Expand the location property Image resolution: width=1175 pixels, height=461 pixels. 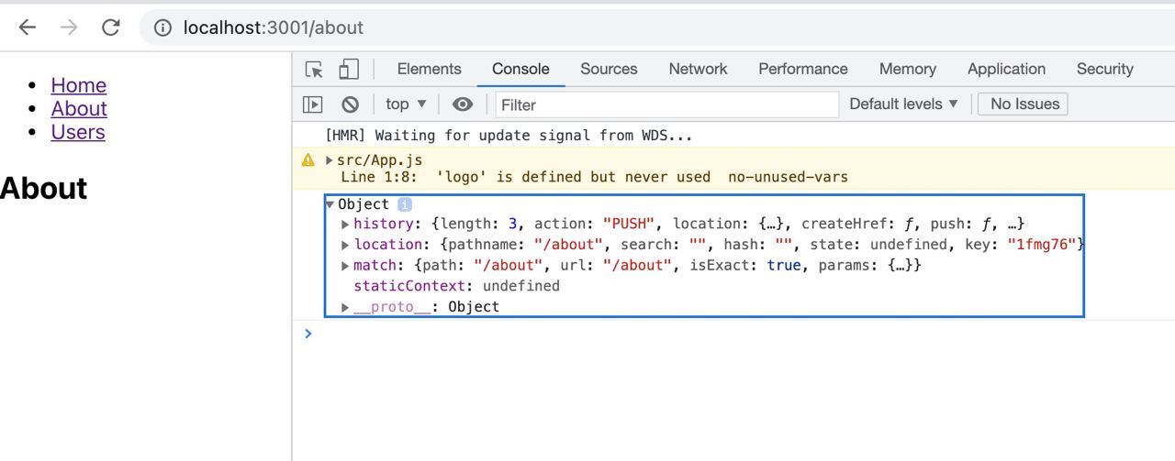coord(345,245)
